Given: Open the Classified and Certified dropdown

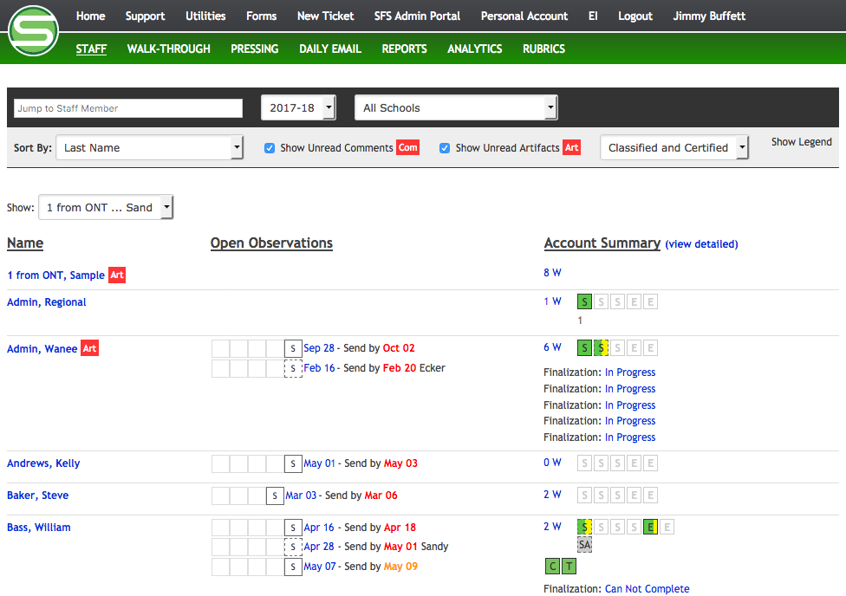Looking at the screenshot, I should click(x=674, y=148).
